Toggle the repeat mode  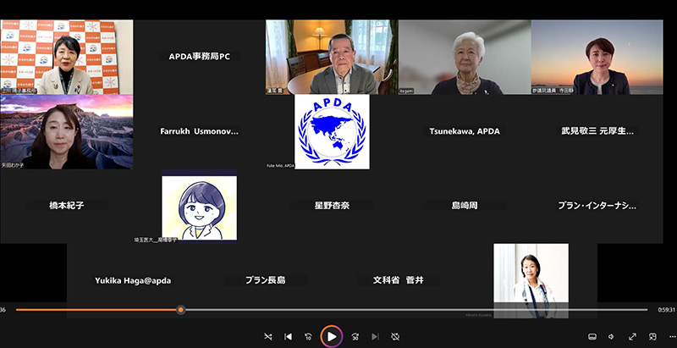[395, 337]
